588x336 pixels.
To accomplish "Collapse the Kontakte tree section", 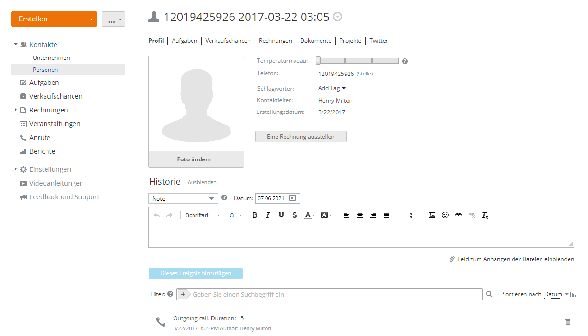I will (16, 44).
